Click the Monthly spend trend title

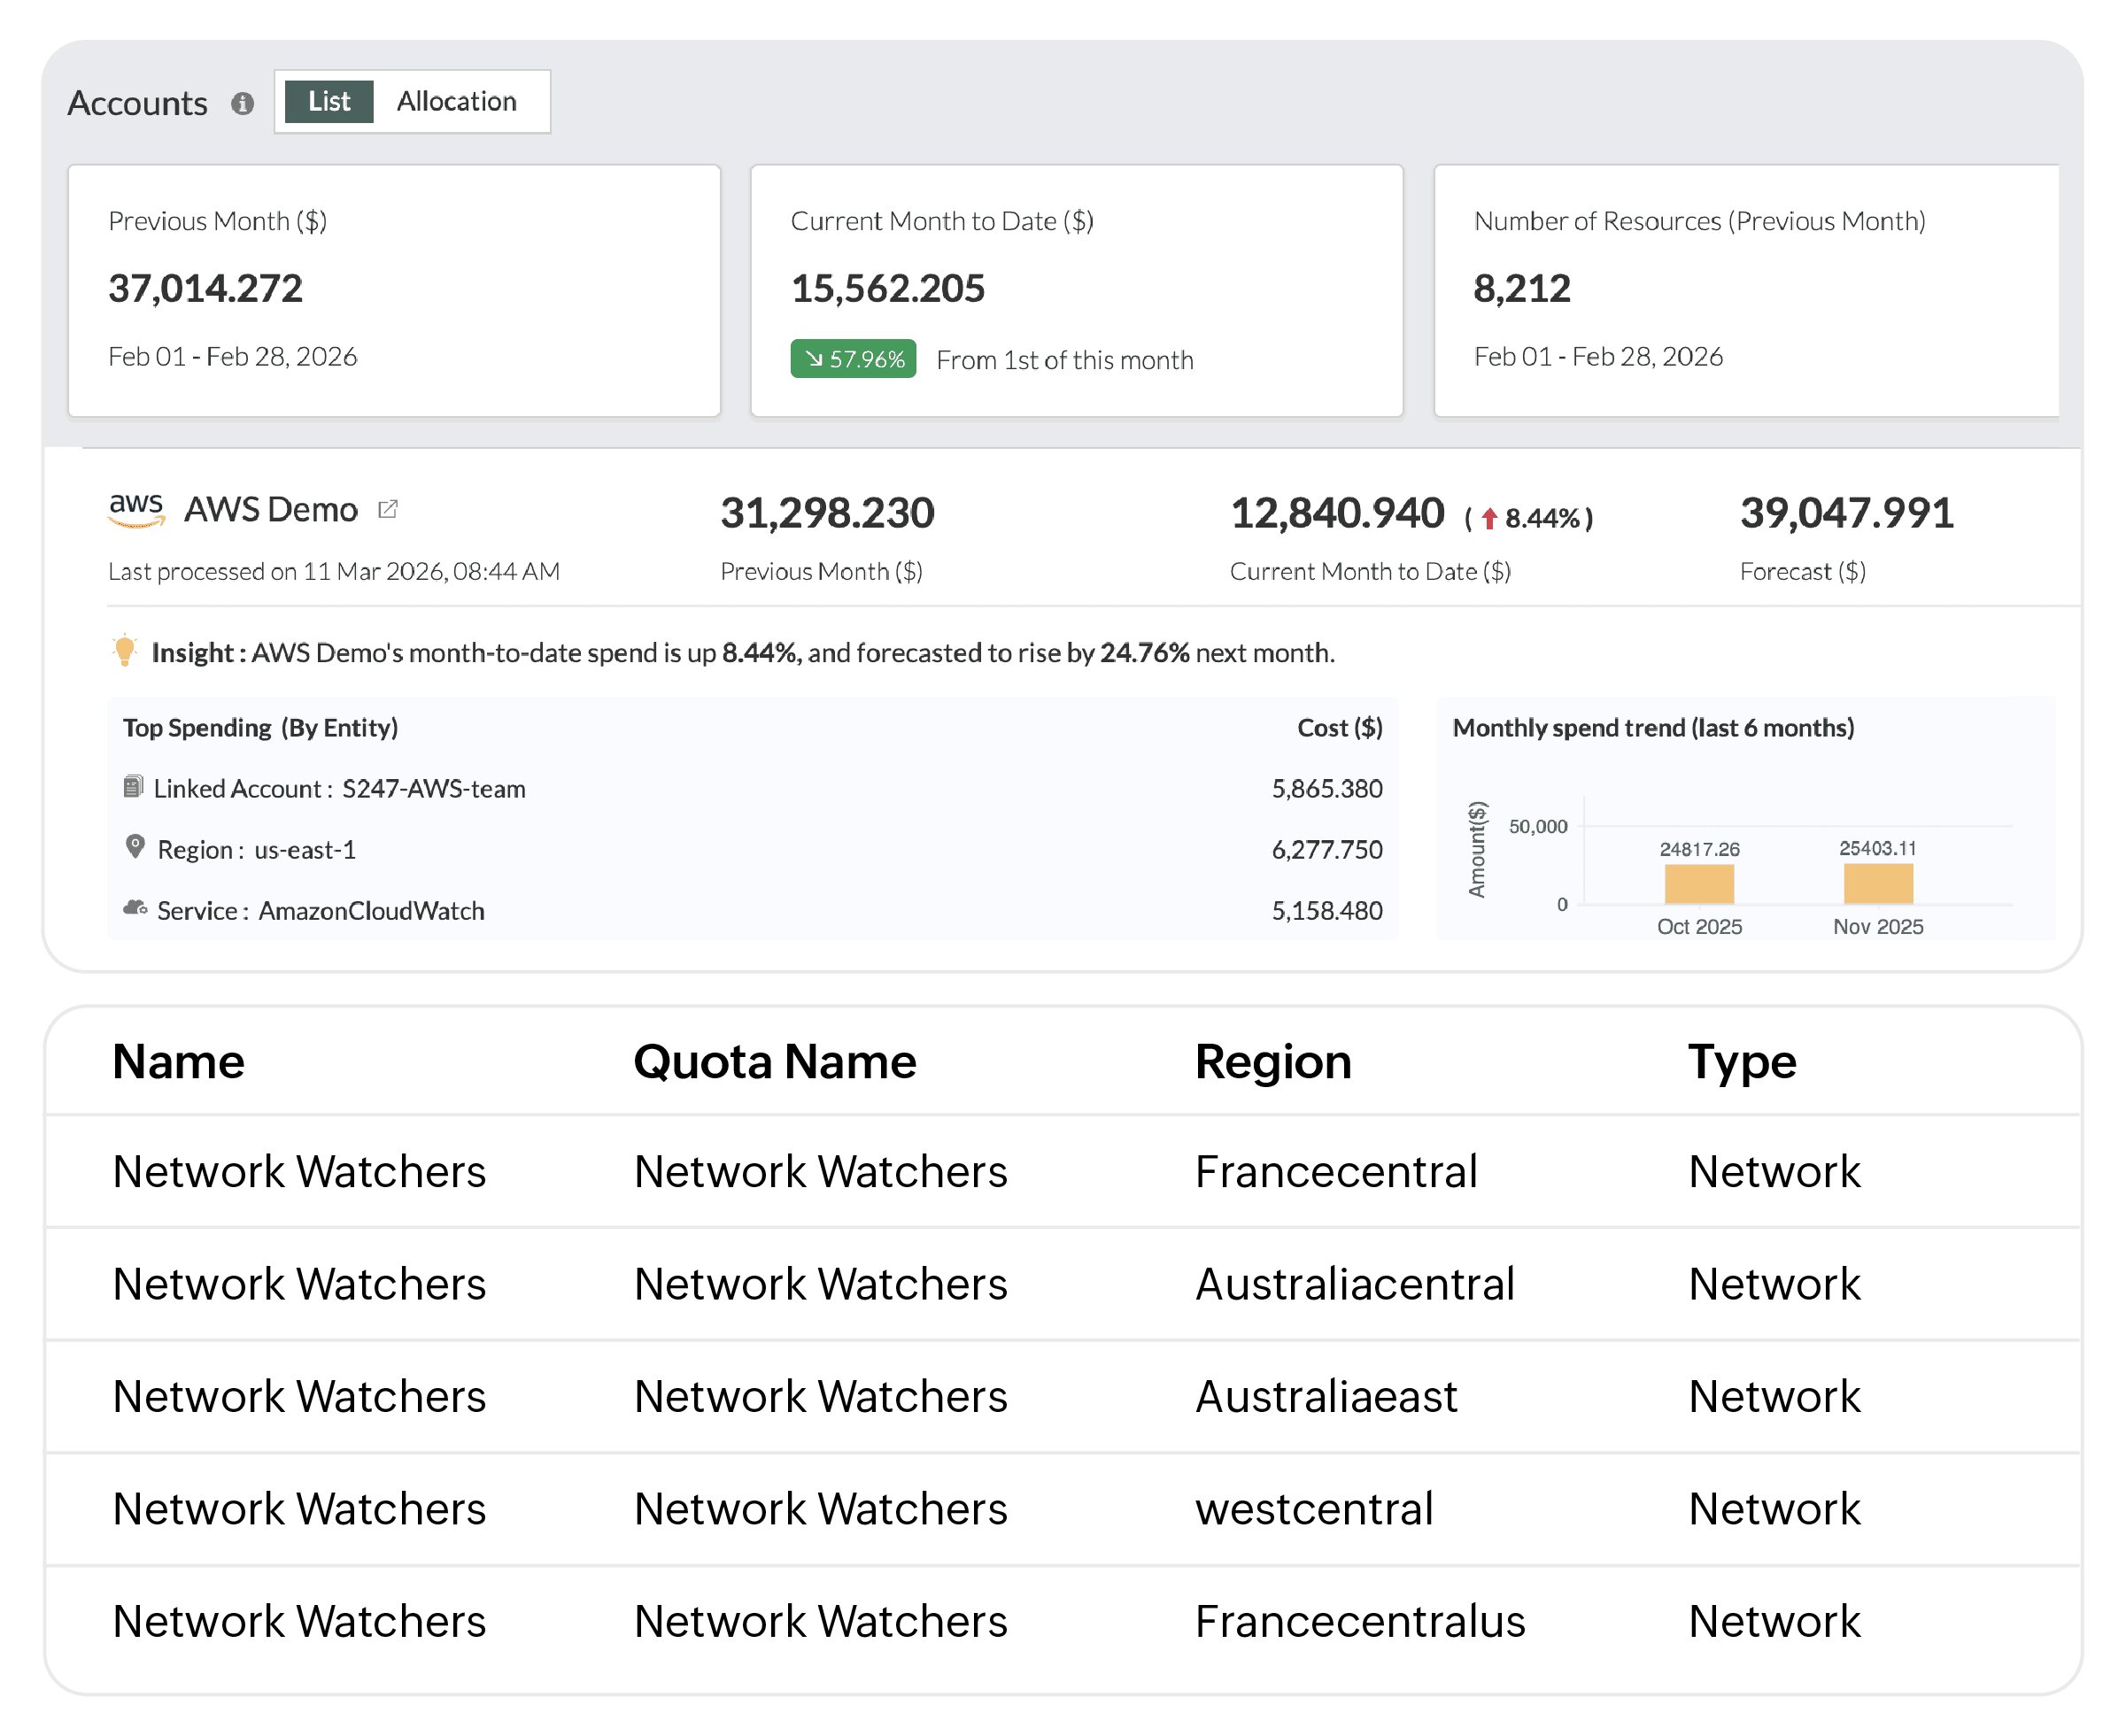pos(1653,728)
